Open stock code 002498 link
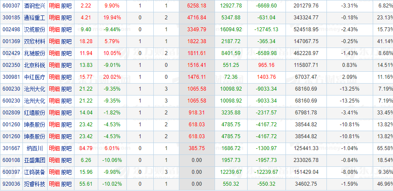This screenshot has width=393, height=191. 11,29
